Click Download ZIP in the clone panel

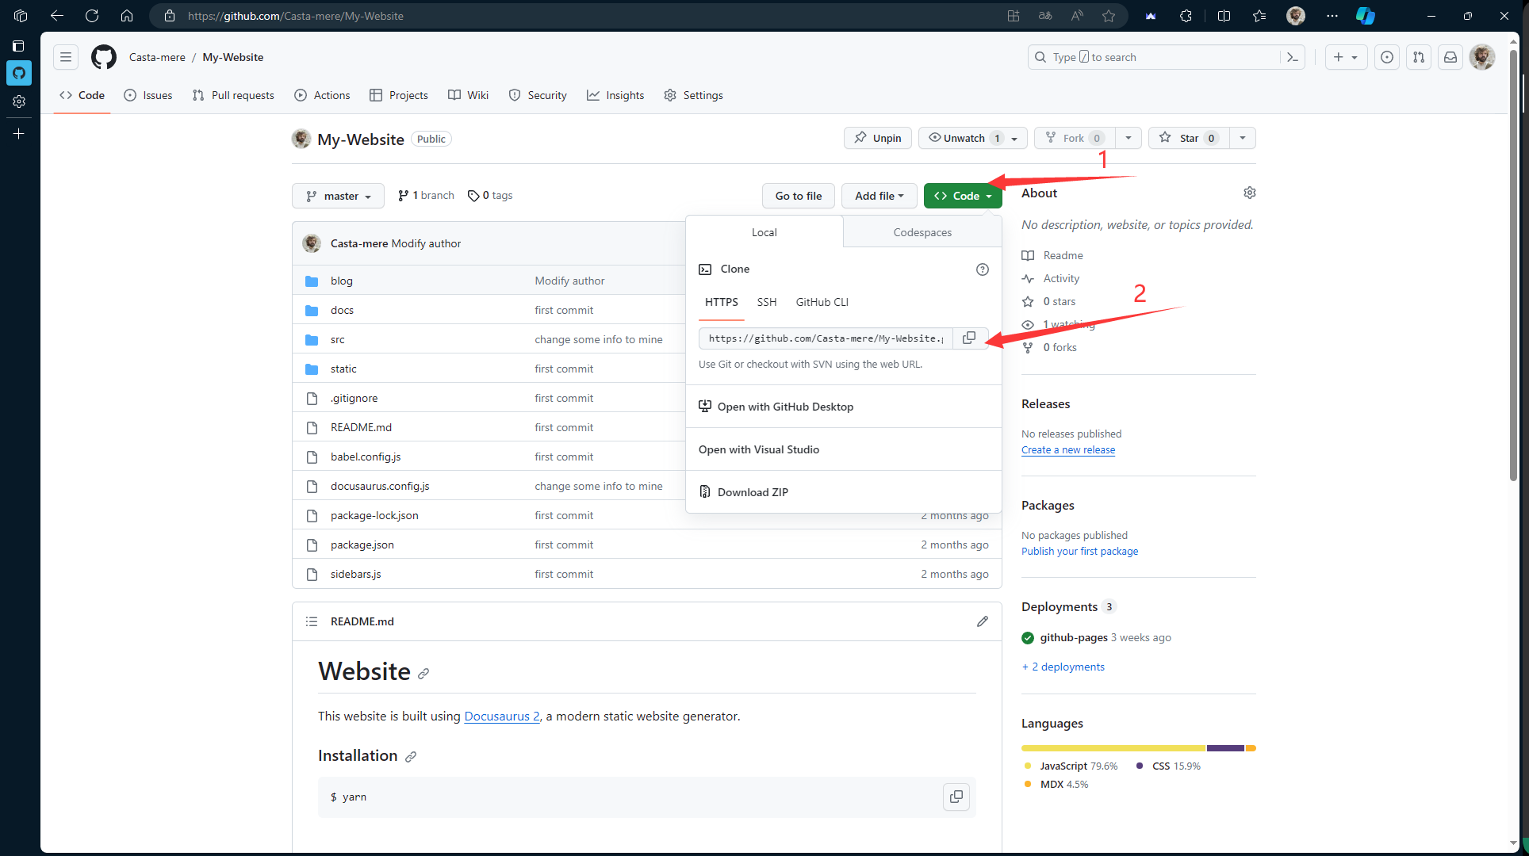point(844,492)
